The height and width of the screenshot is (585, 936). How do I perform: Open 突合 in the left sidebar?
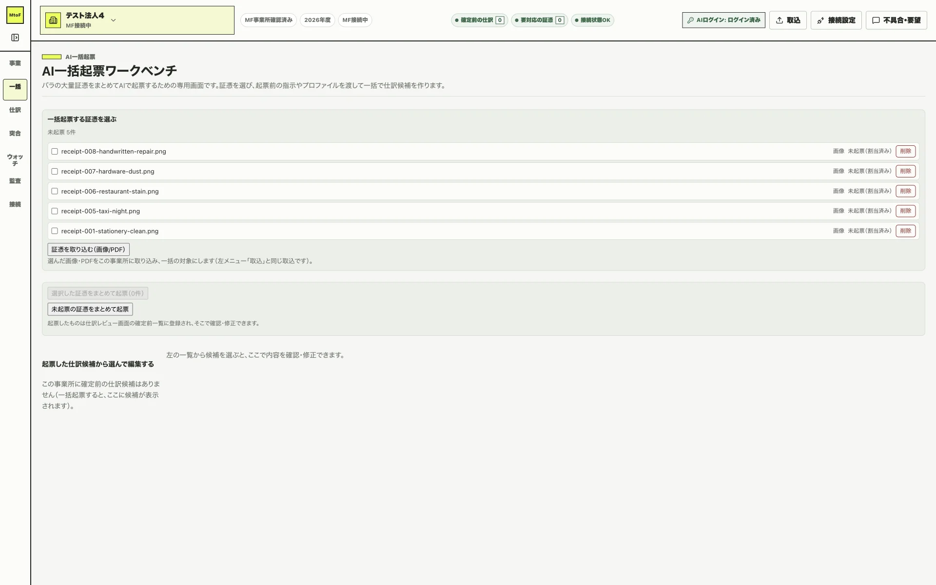[x=15, y=134]
